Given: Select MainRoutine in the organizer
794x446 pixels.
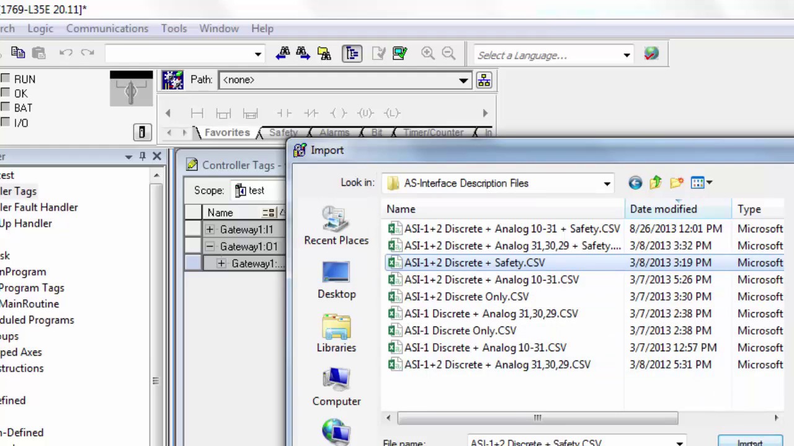Looking at the screenshot, I should coord(29,304).
